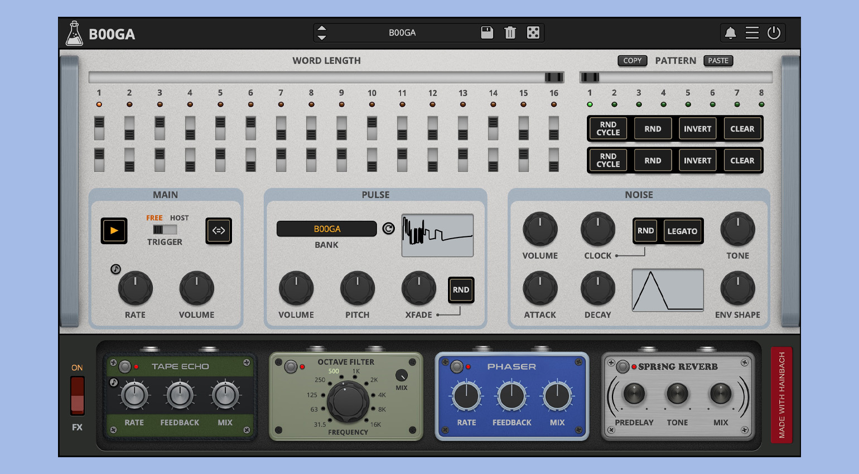Step to the previous preset with the up arrow
Screen dimensions: 859x474
[x=322, y=28]
